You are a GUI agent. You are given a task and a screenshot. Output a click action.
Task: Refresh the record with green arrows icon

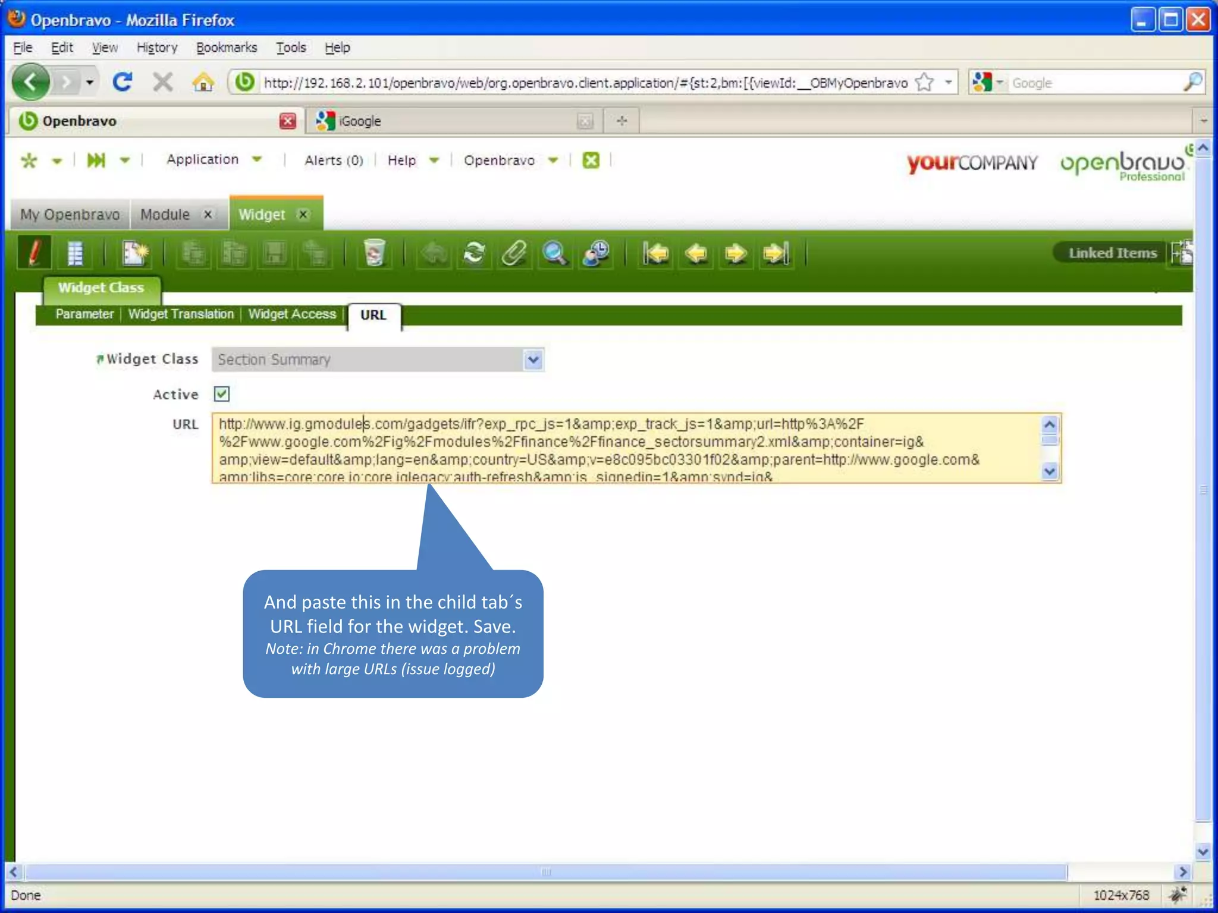point(474,253)
